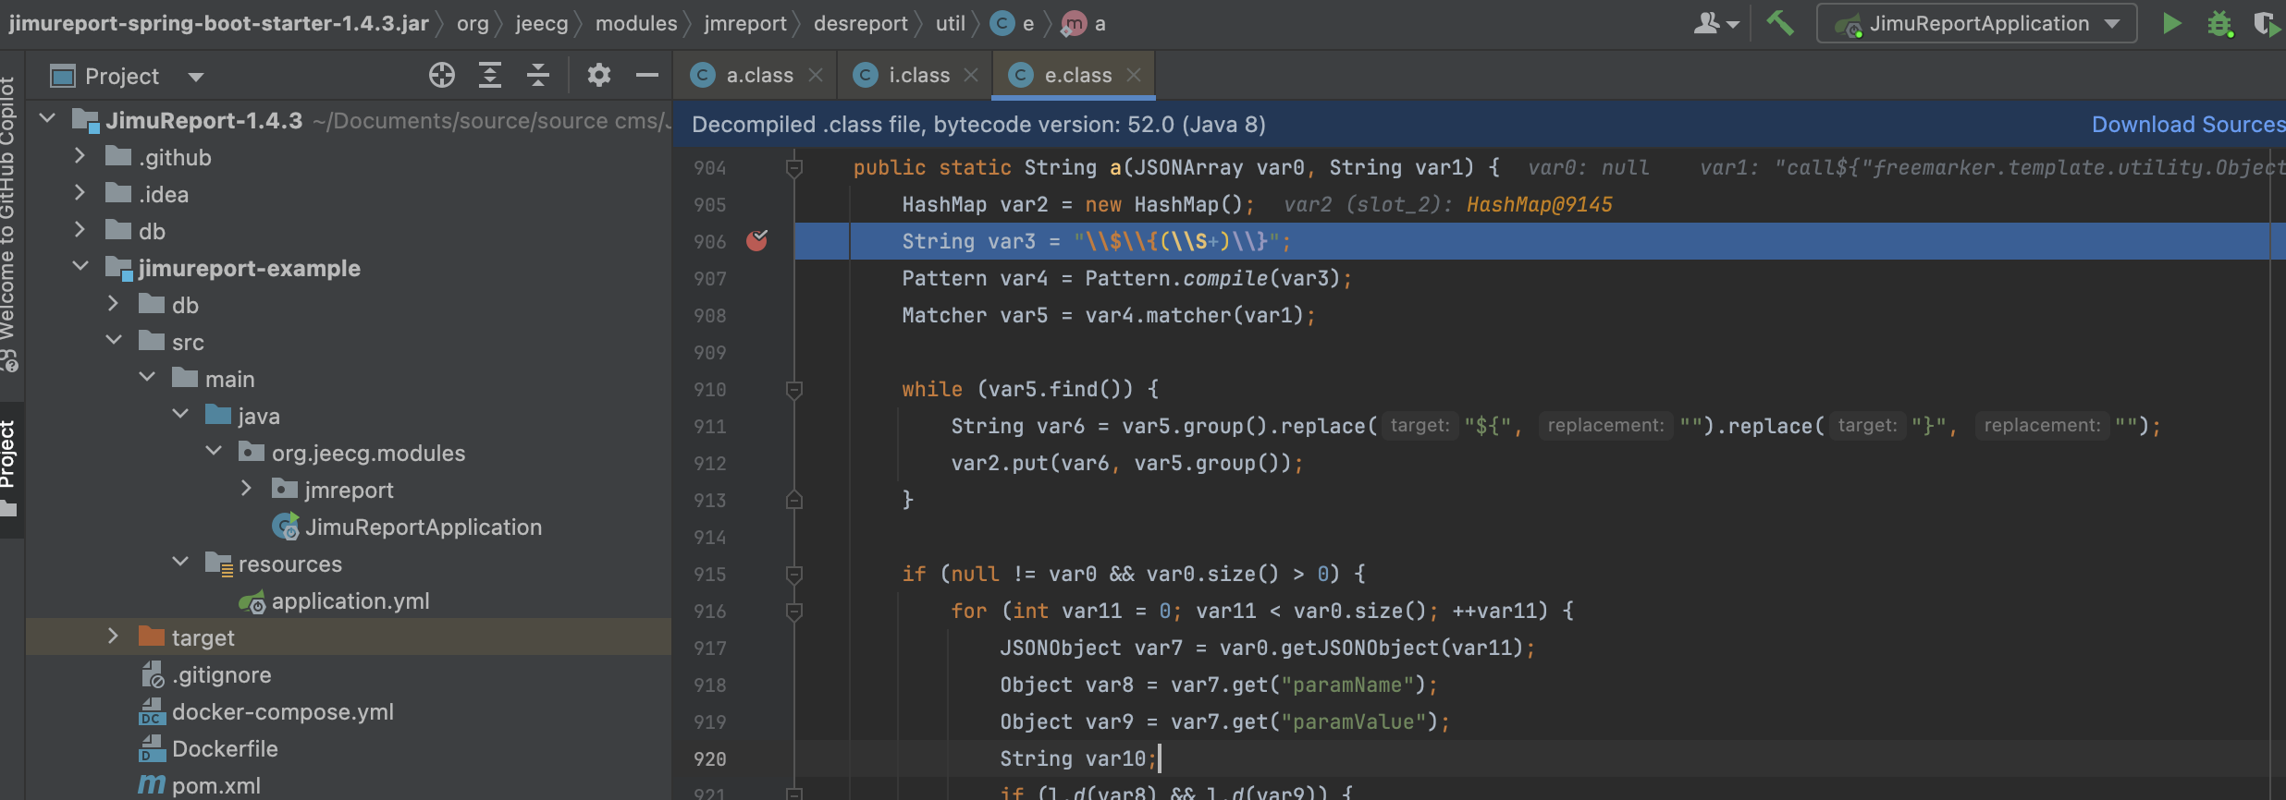Viewport: 2286px width, 800px height.
Task: Collapse the JimuReport-1.4.3 root node
Action: [x=48, y=120]
